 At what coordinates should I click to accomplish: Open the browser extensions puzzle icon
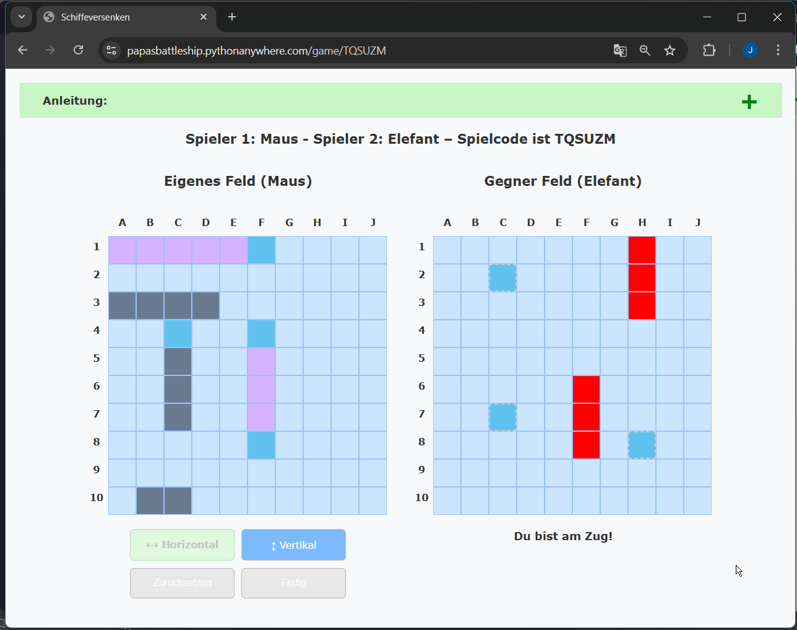(709, 50)
